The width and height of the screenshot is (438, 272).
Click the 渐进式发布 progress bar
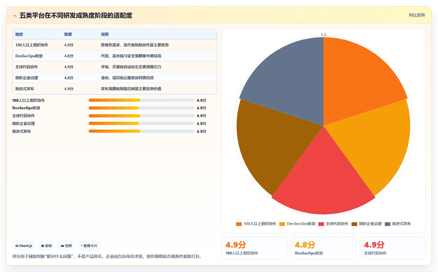(142, 131)
